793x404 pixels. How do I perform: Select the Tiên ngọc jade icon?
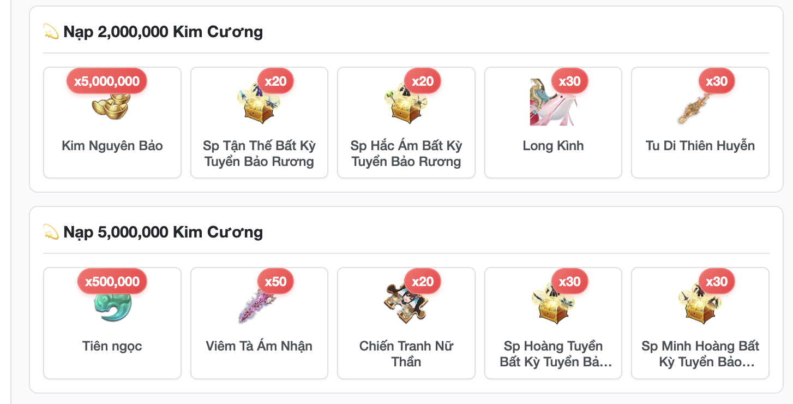point(112,303)
